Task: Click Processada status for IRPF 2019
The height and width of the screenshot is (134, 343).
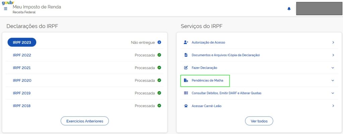Action: (x=145, y=93)
